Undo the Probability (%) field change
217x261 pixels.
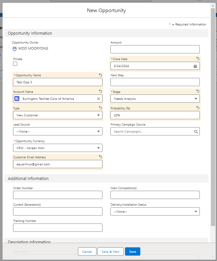(198, 108)
